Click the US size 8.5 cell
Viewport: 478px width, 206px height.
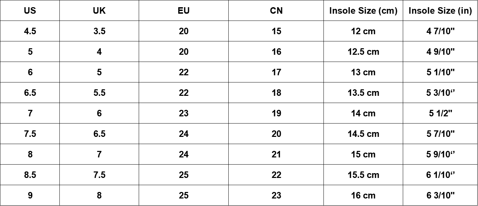pos(30,175)
